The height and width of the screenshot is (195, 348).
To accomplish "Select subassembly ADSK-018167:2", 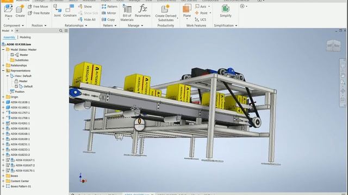I will tap(20, 165).
